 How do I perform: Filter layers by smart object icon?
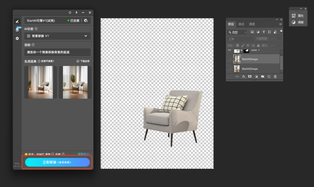275,32
